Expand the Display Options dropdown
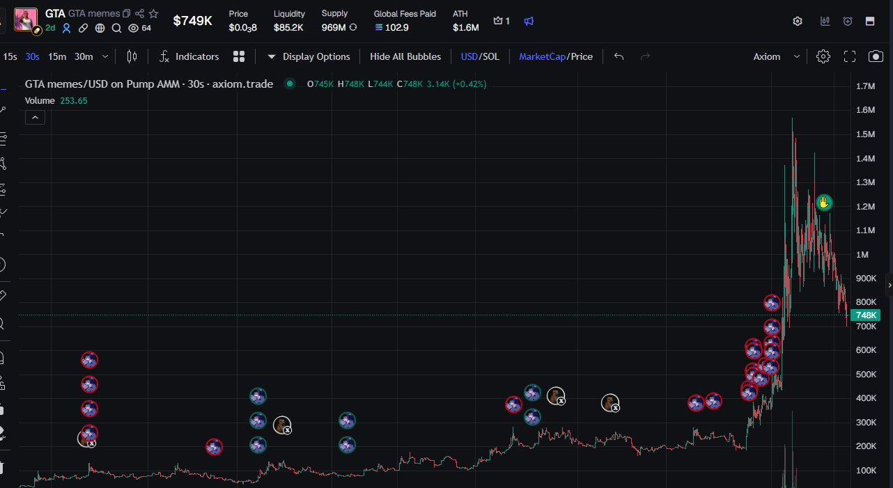This screenshot has width=893, height=488. [309, 56]
